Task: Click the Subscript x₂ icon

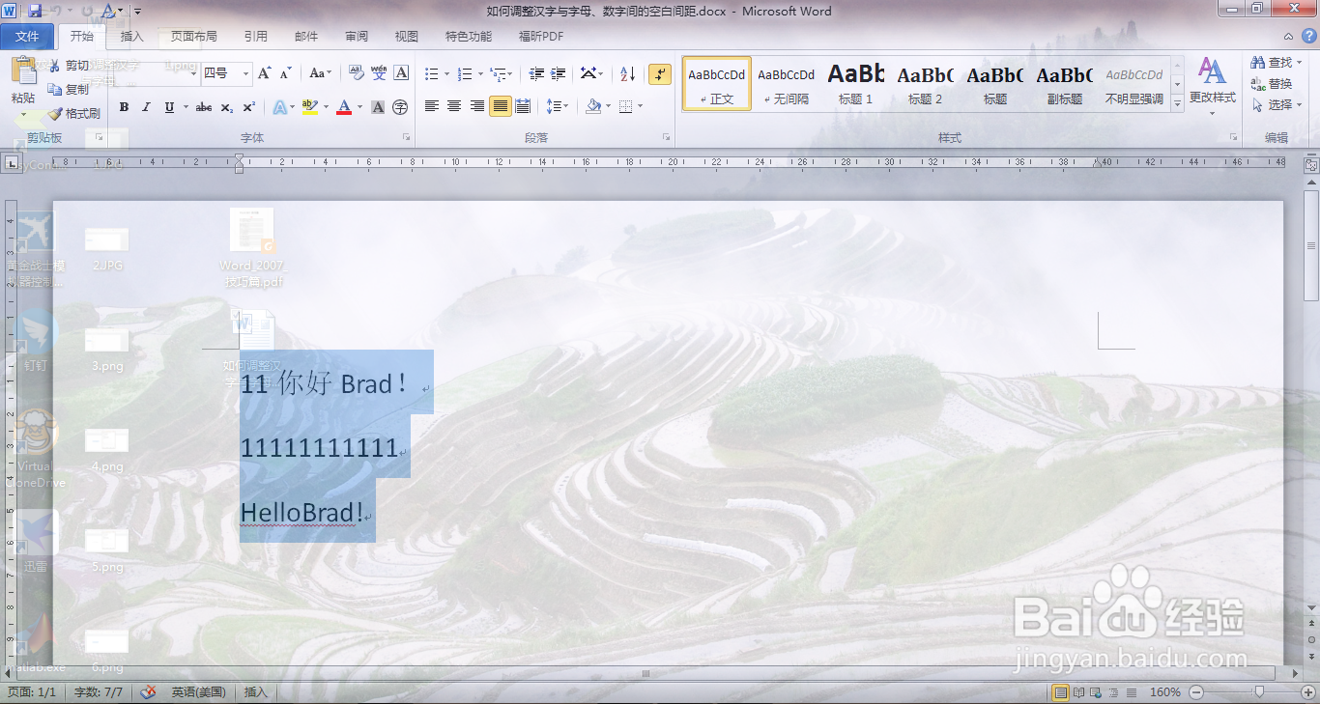Action: tap(227, 107)
